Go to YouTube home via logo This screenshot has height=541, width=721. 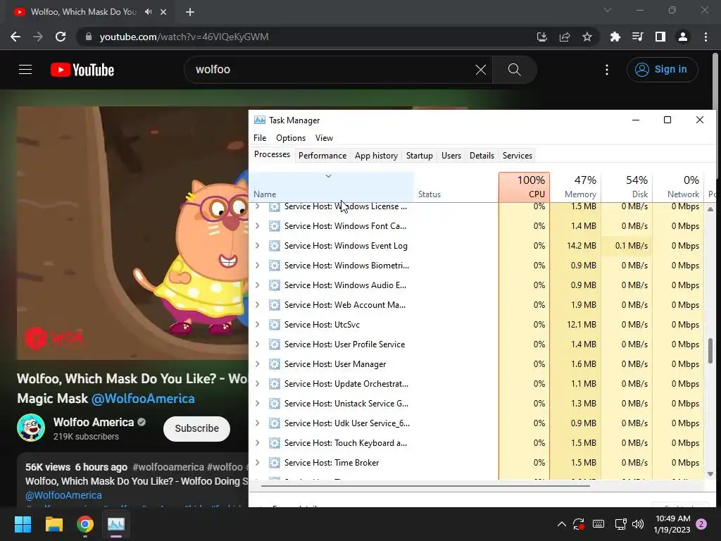point(82,70)
